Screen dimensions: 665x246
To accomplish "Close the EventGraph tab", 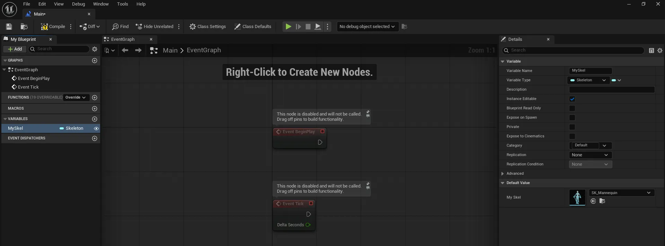I will [151, 39].
